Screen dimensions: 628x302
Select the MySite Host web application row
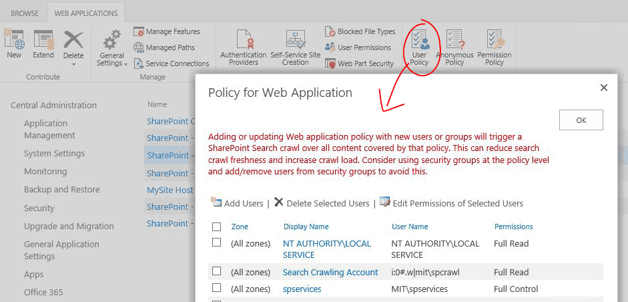170,190
